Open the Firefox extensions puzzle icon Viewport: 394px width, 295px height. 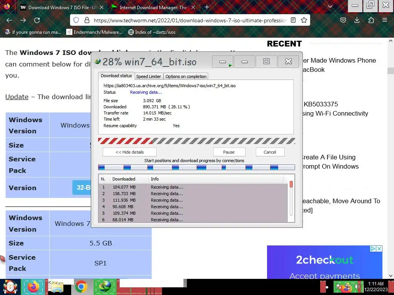pos(371,20)
